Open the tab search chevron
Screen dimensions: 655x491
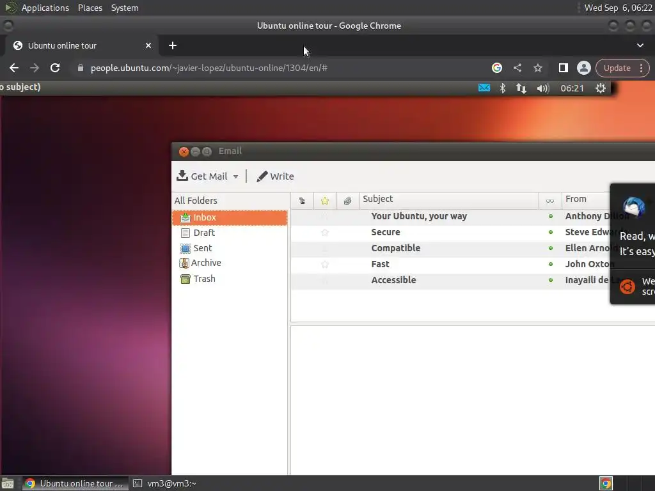coord(640,45)
